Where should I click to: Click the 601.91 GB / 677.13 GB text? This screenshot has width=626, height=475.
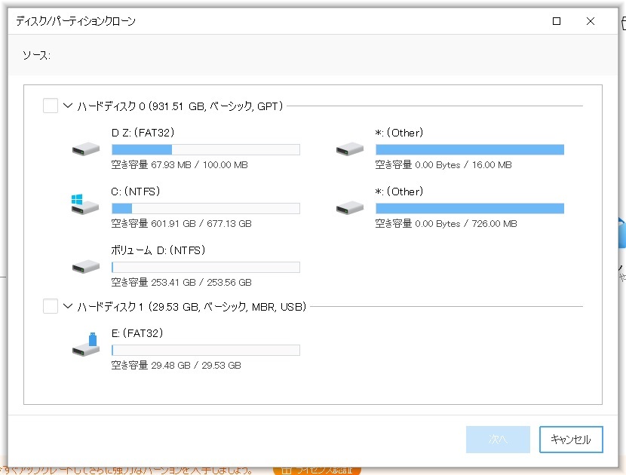click(201, 223)
